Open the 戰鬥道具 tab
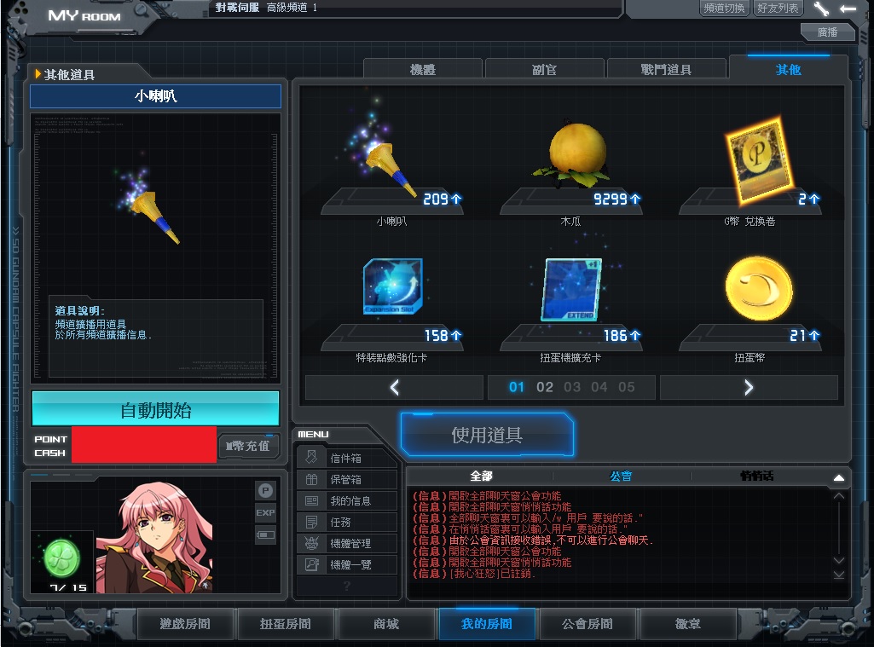Screen dimensions: 874x647 pyautogui.click(x=666, y=69)
